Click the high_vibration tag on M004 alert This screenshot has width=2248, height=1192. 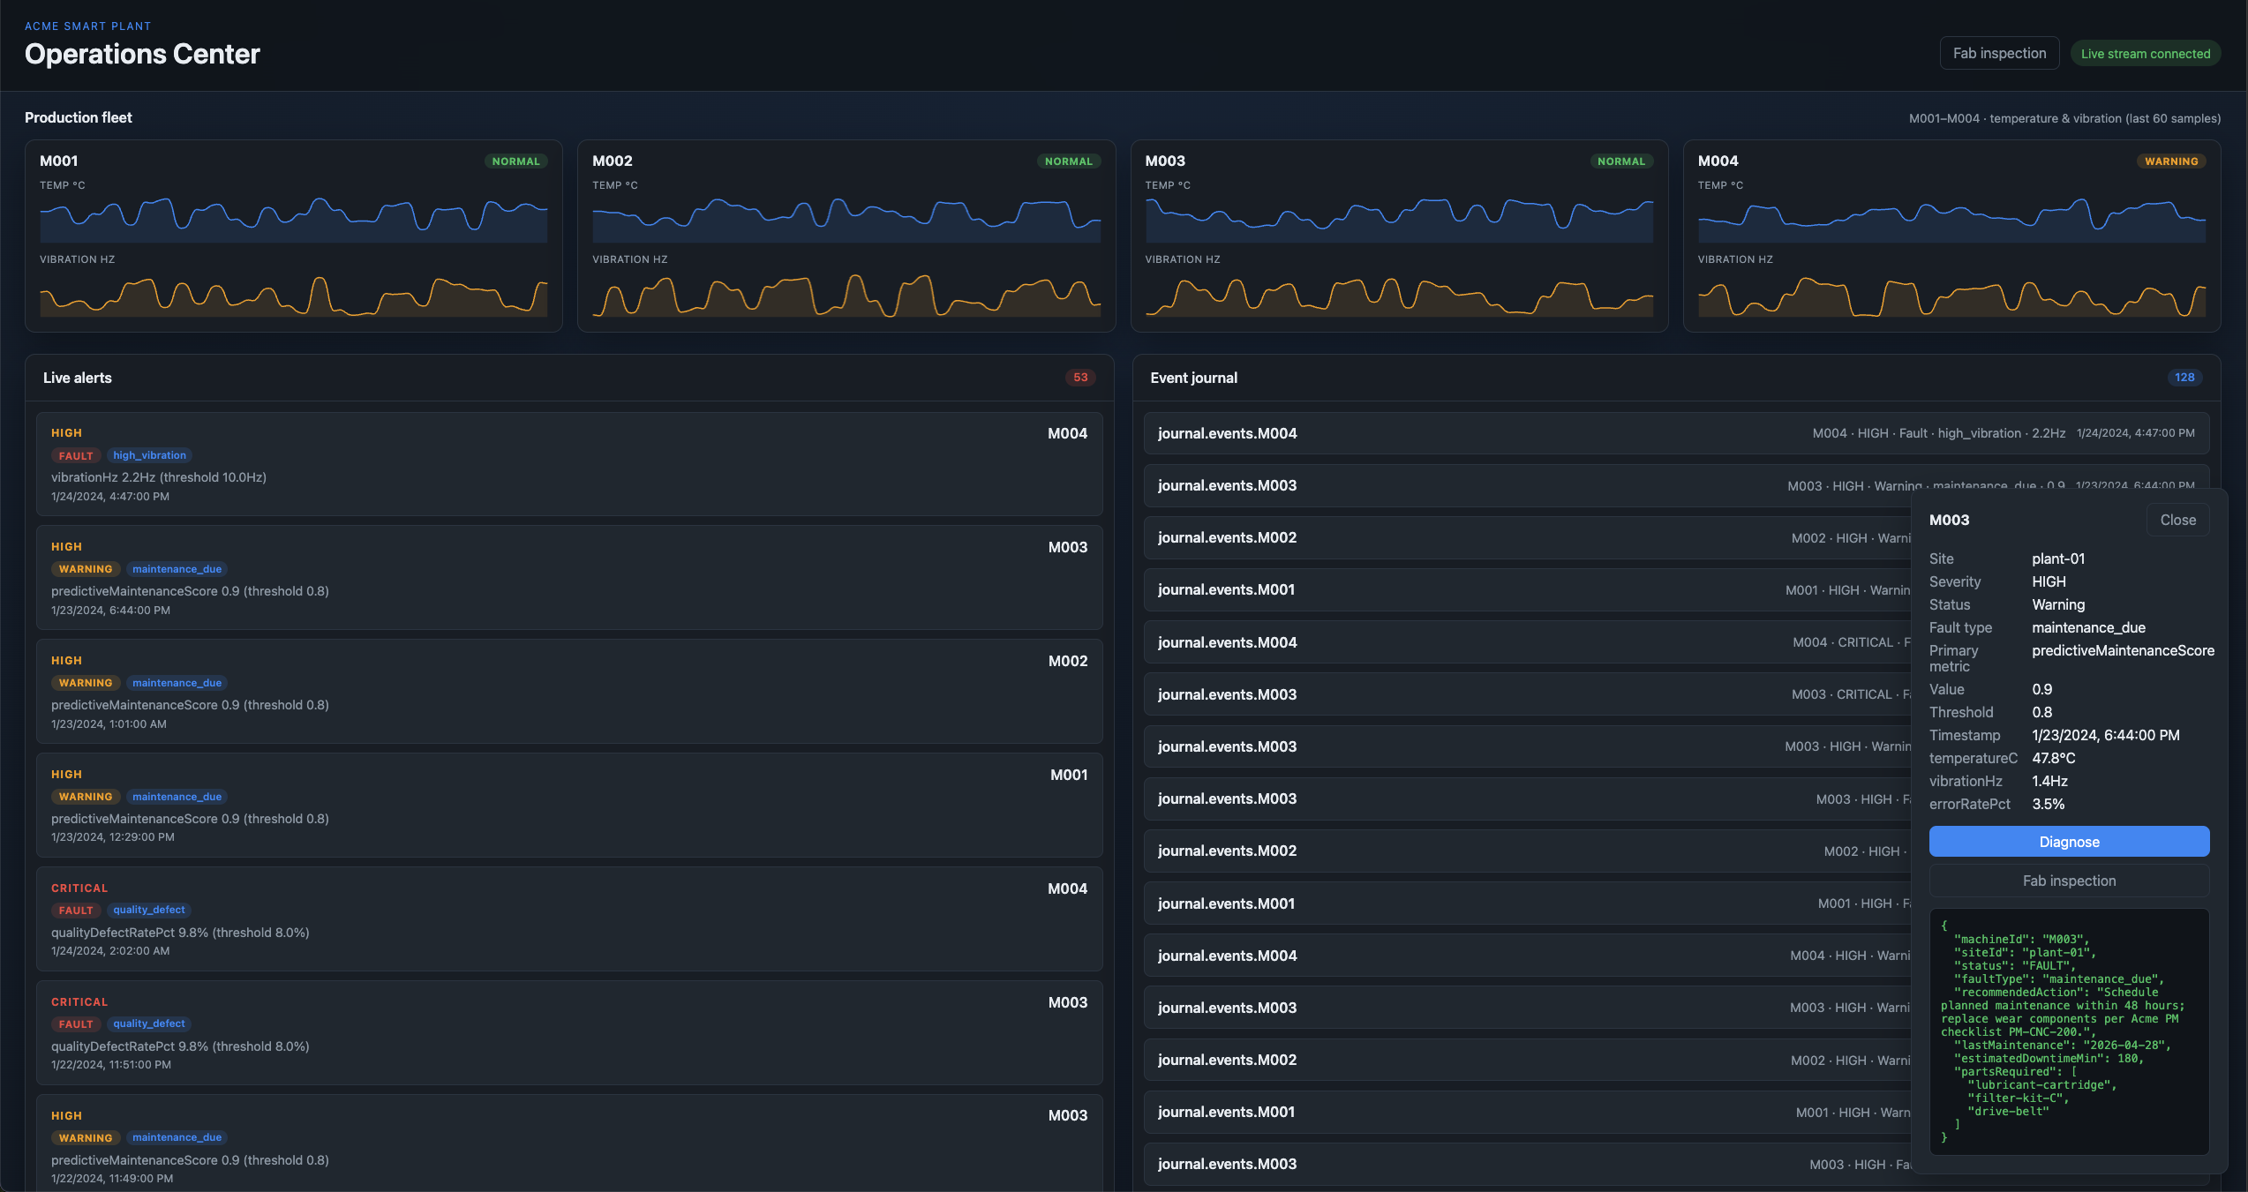pyautogui.click(x=149, y=455)
